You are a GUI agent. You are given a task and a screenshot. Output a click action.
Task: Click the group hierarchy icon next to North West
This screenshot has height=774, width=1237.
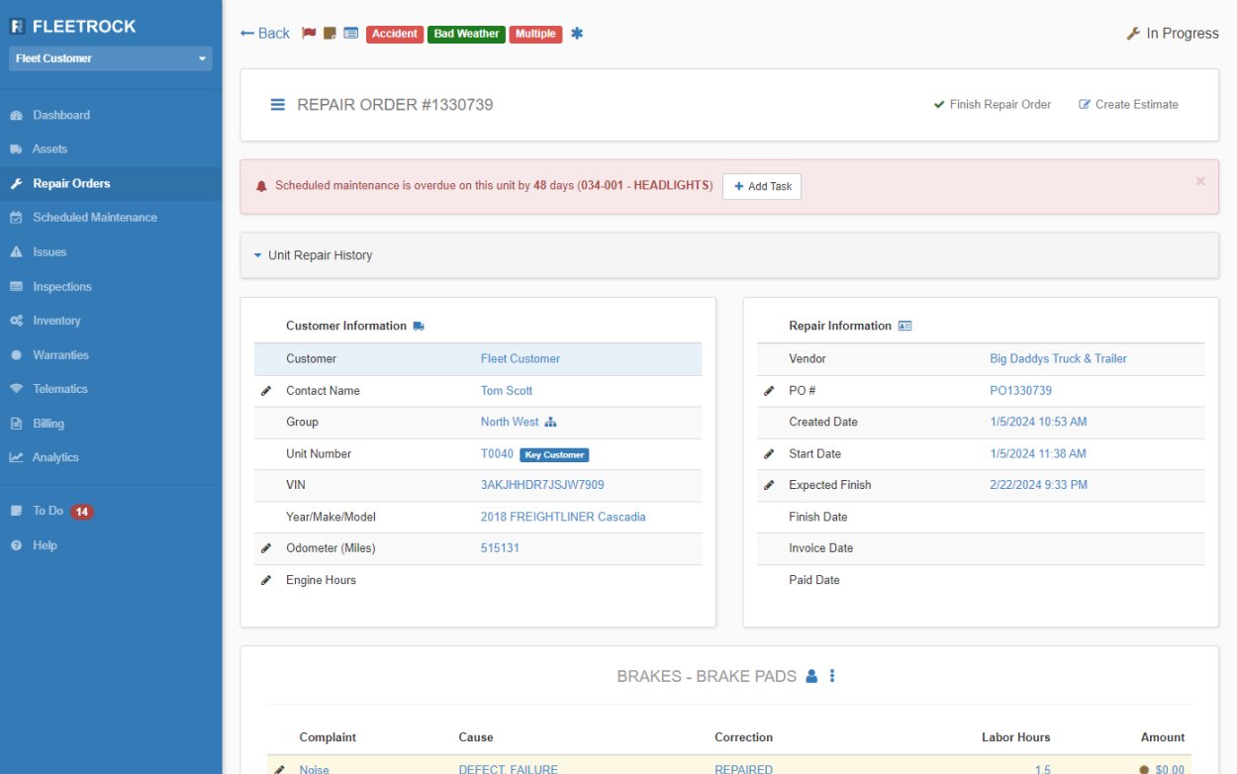tap(551, 423)
